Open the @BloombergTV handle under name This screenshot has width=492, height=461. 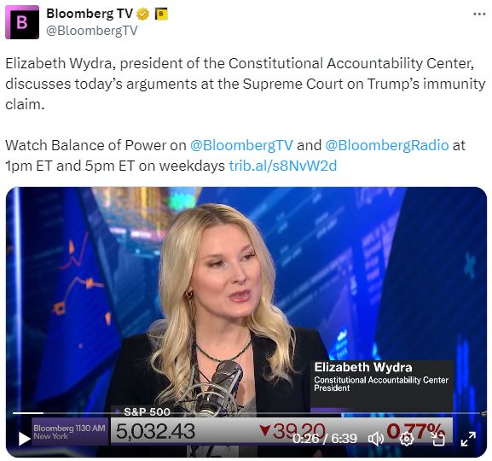[x=92, y=31]
